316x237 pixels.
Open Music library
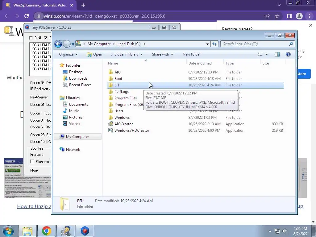(x=71, y=111)
